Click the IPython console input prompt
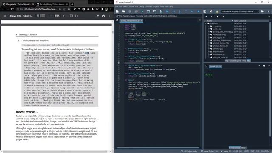This screenshot has height=153, width=272. (208, 75)
